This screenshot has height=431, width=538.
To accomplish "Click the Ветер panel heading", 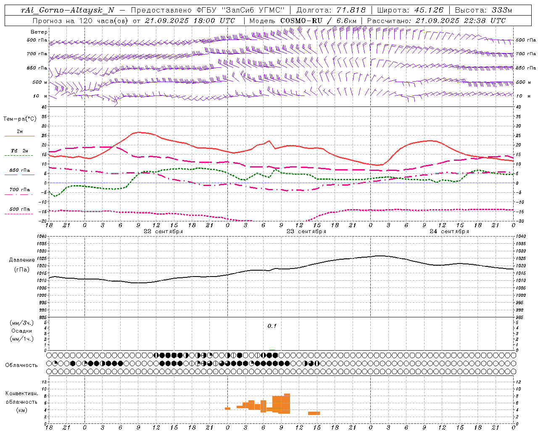I will [39, 32].
